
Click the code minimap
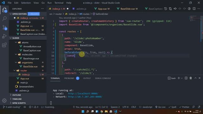[x=195, y=18]
